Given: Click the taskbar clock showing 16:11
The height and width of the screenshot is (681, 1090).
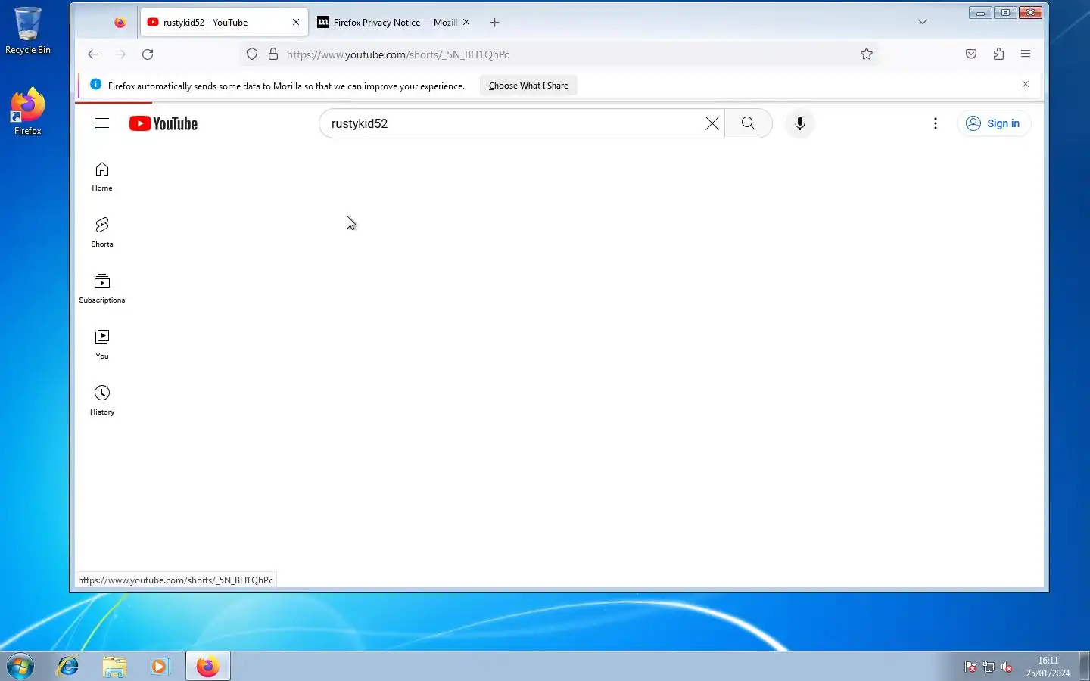Looking at the screenshot, I should [x=1048, y=667].
